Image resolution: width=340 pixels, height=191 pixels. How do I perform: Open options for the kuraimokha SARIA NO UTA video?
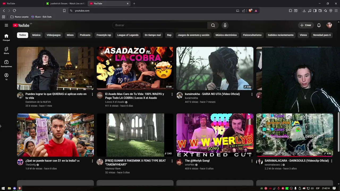click(x=252, y=94)
